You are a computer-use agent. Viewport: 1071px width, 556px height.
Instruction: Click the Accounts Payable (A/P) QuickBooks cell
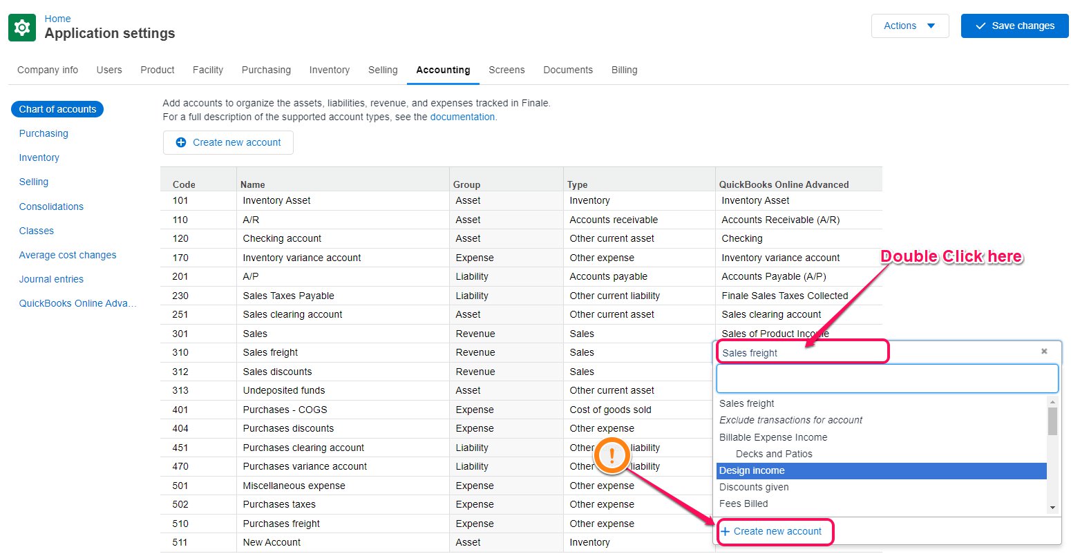[799, 276]
